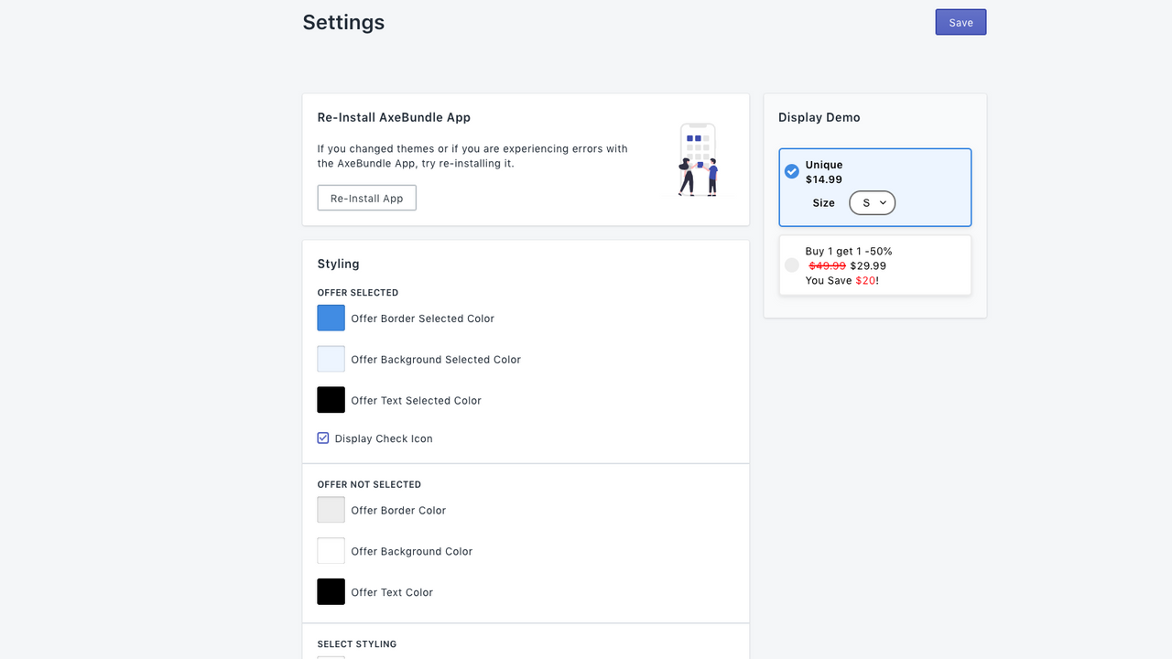Open the Size dropdown in Display Demo
This screenshot has width=1172, height=659.
(872, 202)
